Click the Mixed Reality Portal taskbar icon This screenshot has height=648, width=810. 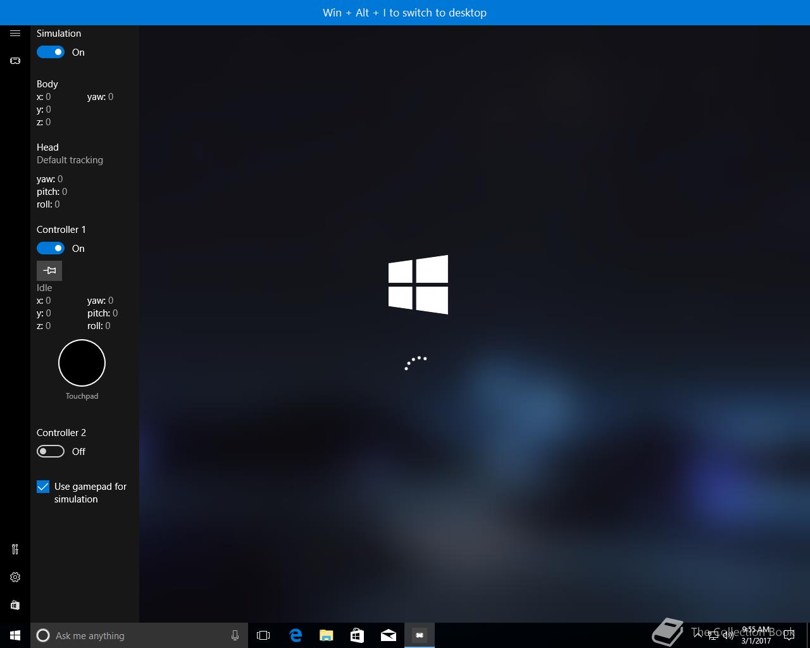tap(420, 635)
